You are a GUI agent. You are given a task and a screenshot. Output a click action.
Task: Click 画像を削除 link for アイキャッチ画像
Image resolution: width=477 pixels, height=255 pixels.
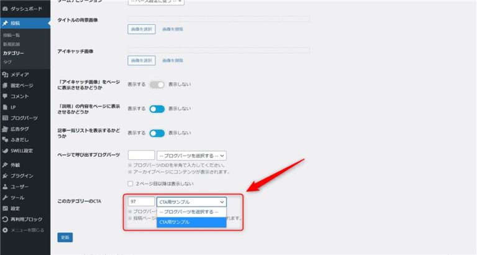point(173,60)
